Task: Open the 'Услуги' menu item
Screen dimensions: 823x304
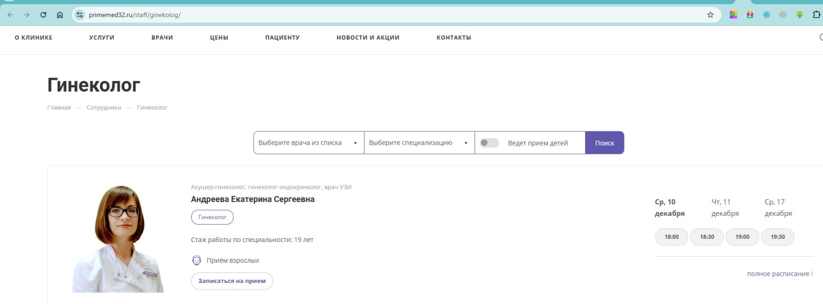Action: click(x=102, y=38)
